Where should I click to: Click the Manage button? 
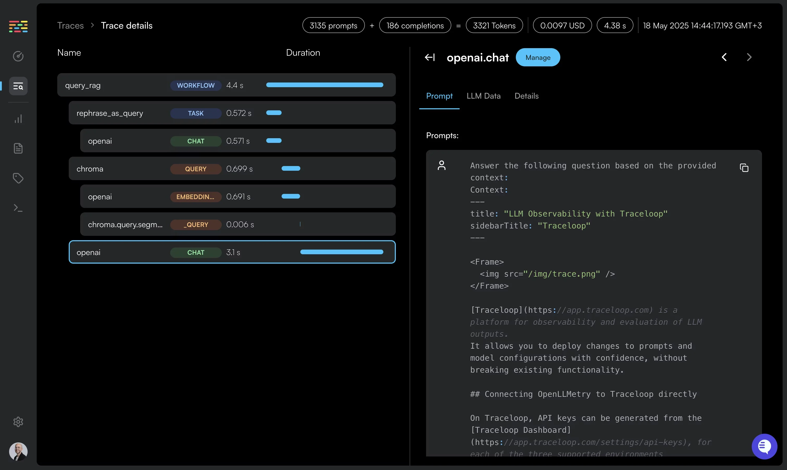click(538, 57)
